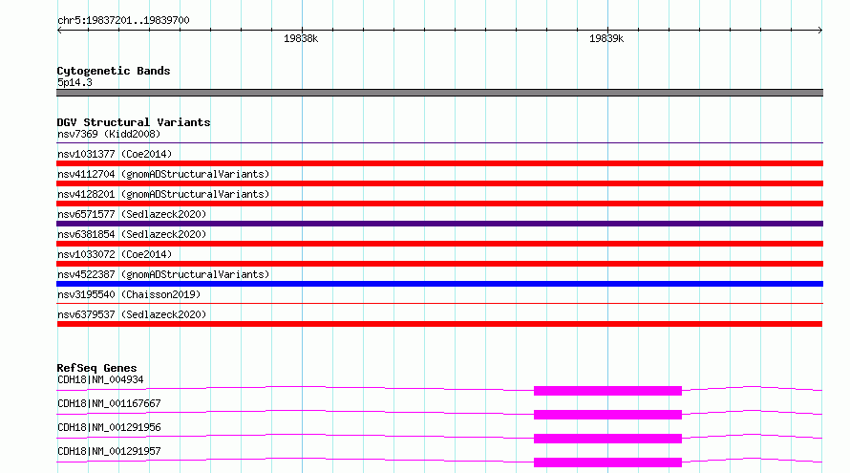Open transcript label CDH18|NM_004934
The image size is (850, 473).
pyautogui.click(x=100, y=379)
